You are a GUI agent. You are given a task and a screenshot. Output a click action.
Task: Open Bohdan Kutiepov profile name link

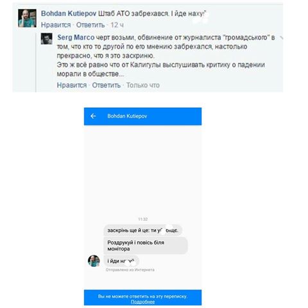click(x=69, y=13)
